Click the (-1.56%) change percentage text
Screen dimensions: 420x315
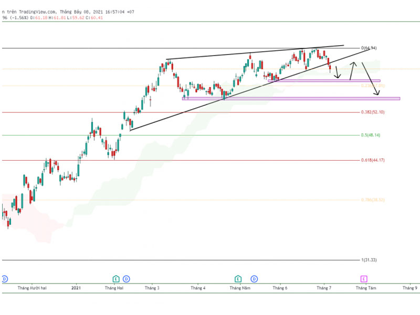coord(19,18)
